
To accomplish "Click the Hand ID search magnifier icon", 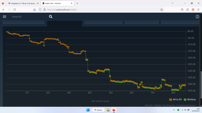I will tap(50, 17).
